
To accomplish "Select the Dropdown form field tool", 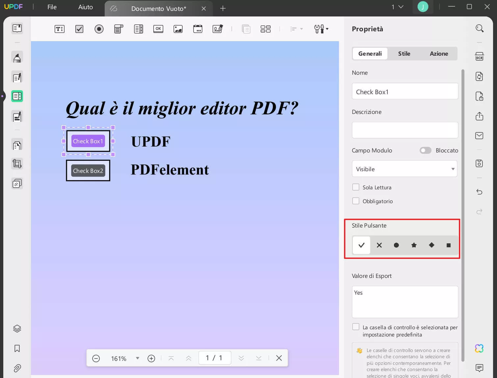I will click(119, 29).
